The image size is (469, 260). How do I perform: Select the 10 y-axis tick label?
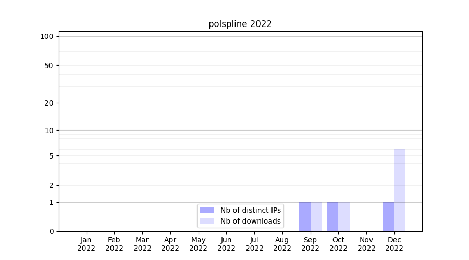click(49, 131)
